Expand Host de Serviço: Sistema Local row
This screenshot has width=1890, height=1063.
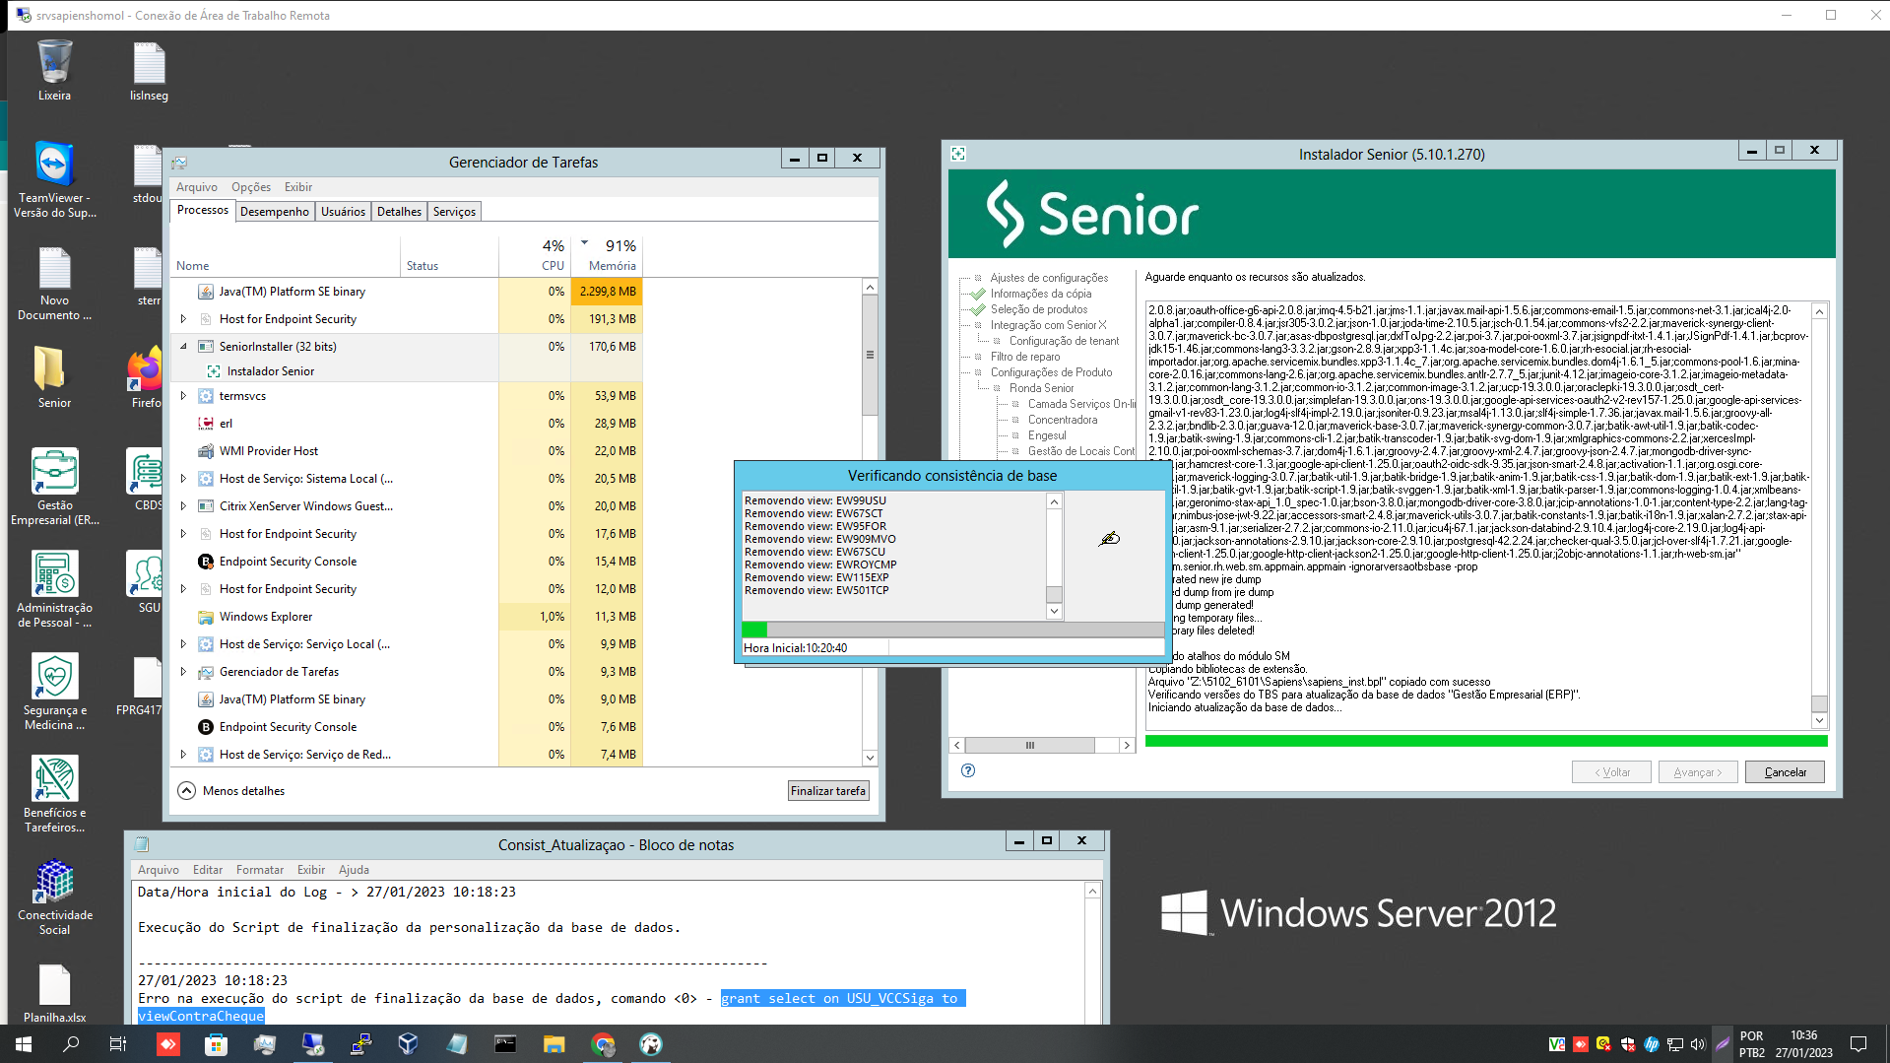coord(183,479)
